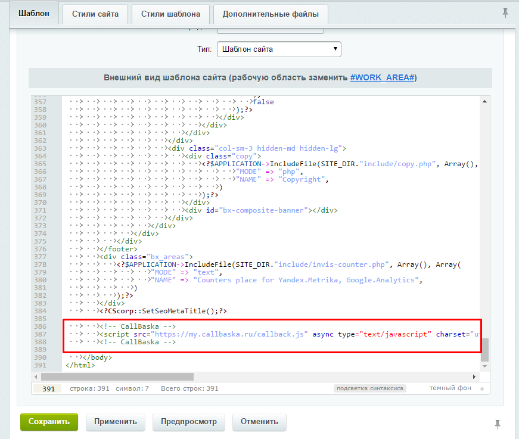Click the '</footer>' tag on line 376
This screenshot has width=519, height=439.
coord(119,249)
